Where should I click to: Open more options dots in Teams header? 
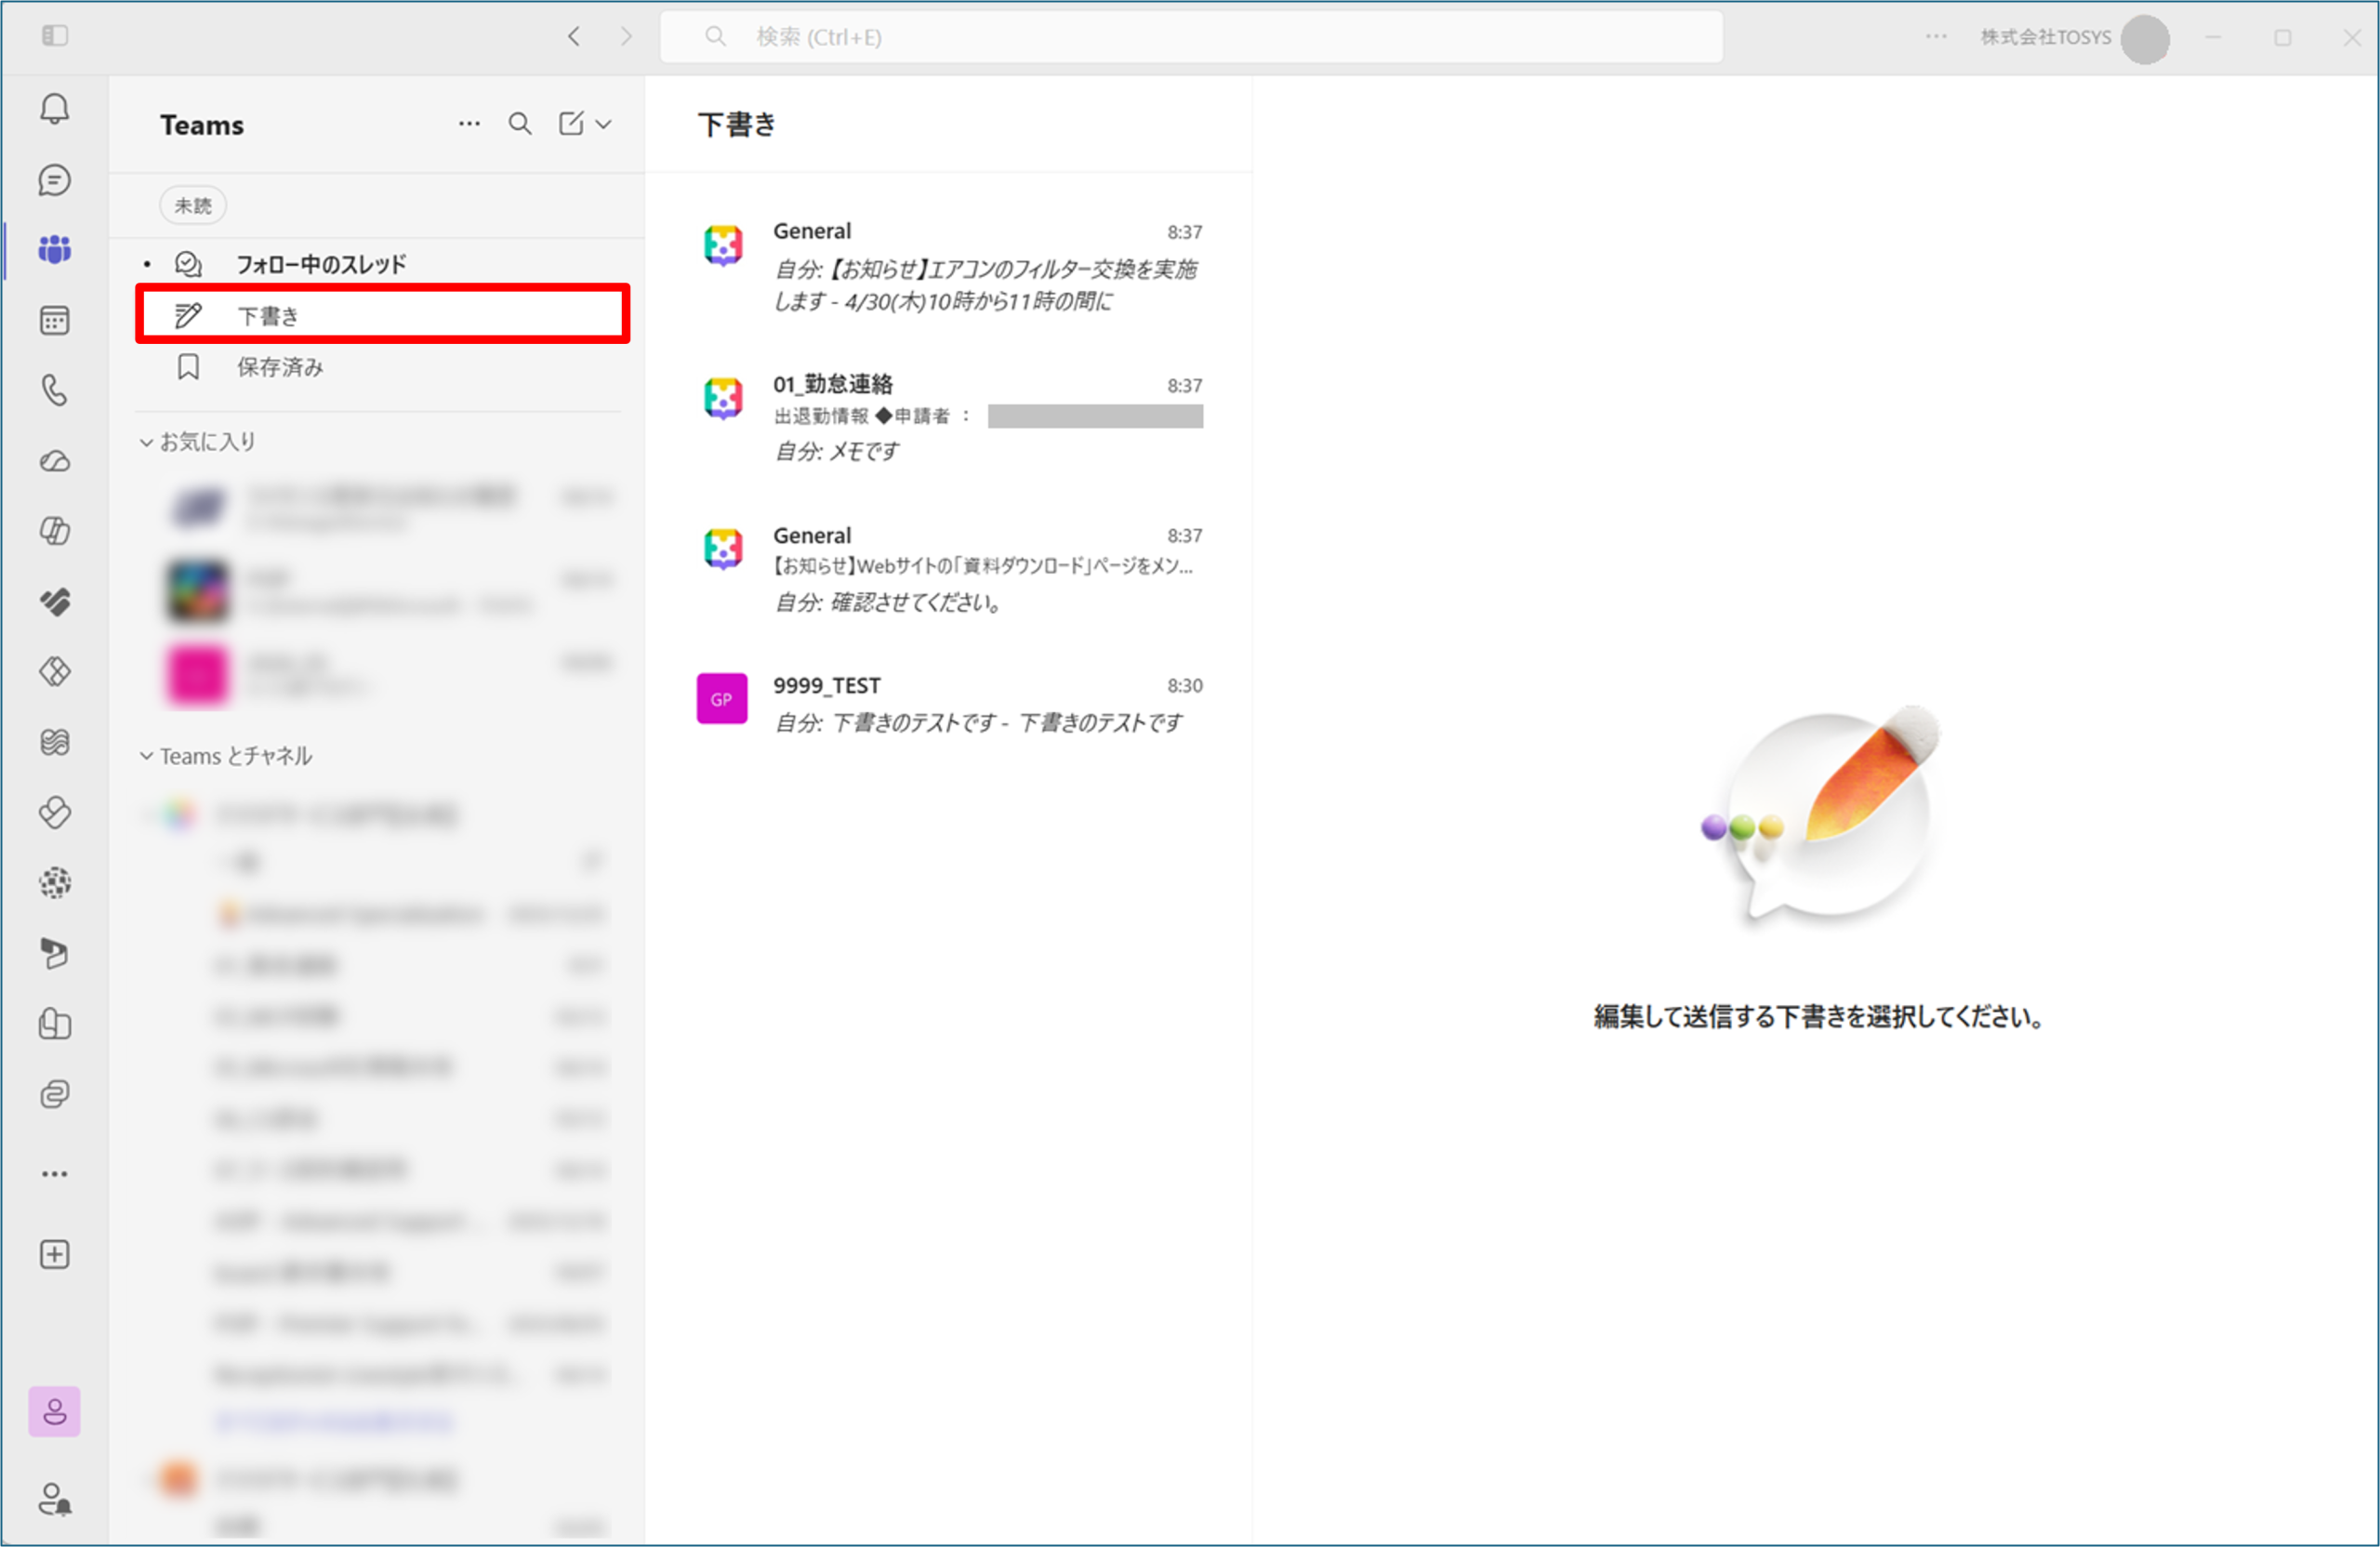469,124
